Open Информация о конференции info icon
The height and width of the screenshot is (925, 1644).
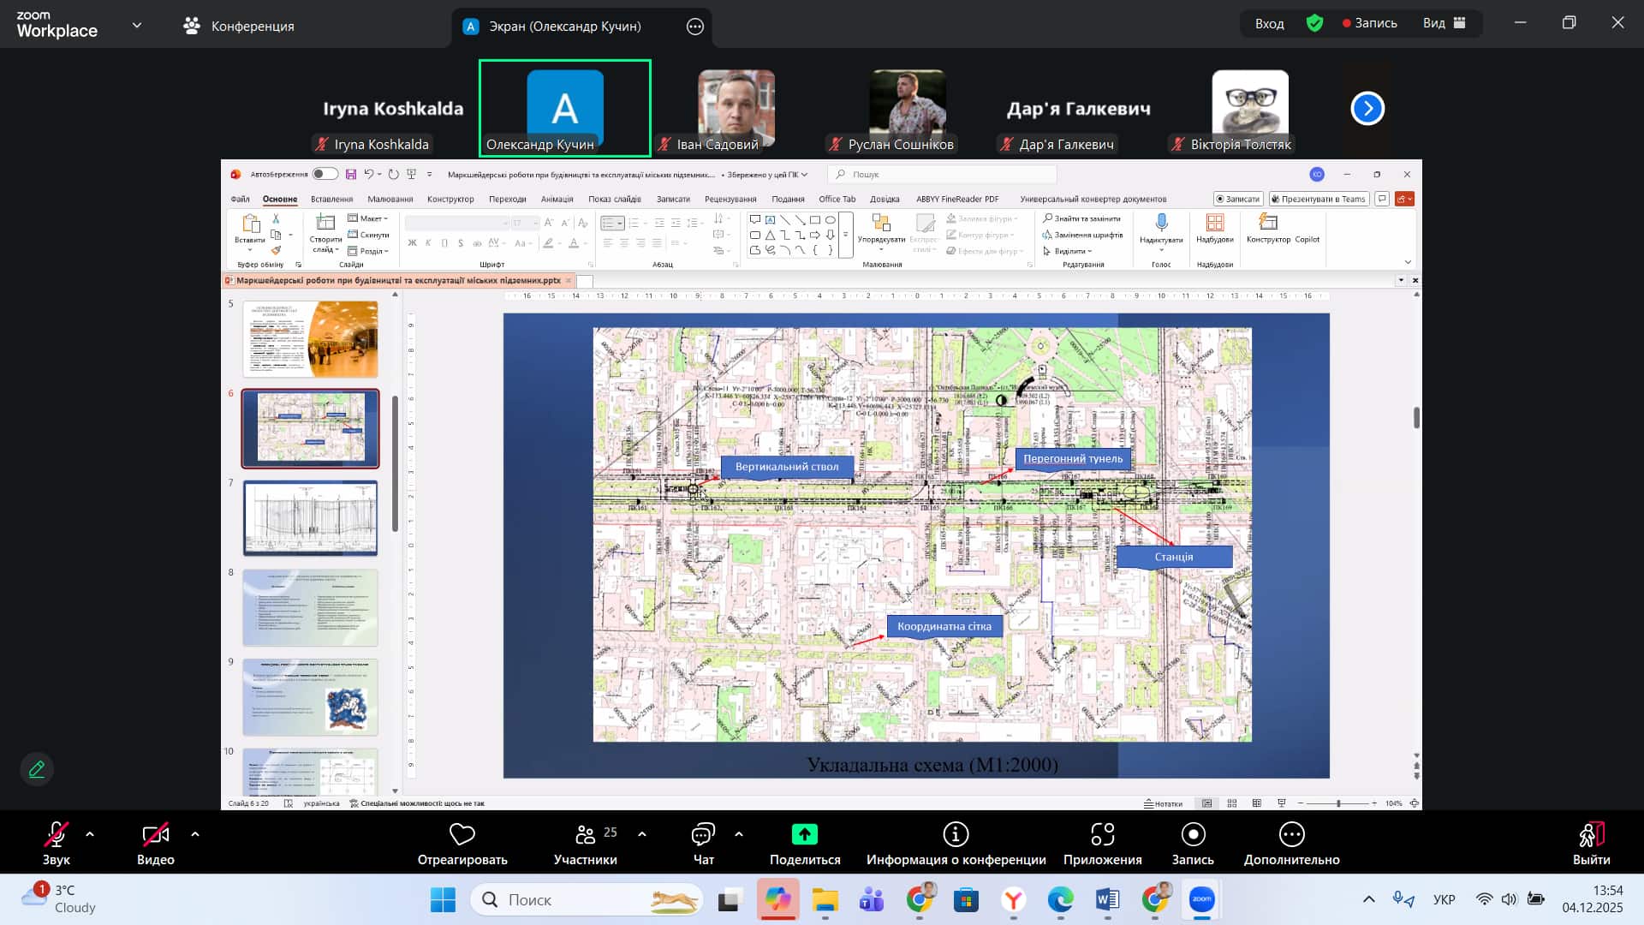(956, 834)
